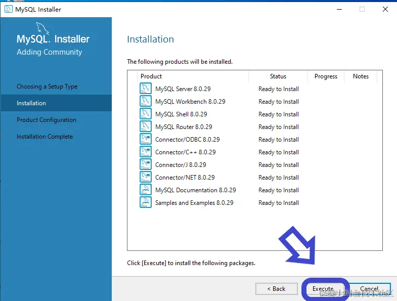Image resolution: width=397 pixels, height=301 pixels.
Task: Select the Connector/J 8.0.29 row text
Action: tap(181, 165)
